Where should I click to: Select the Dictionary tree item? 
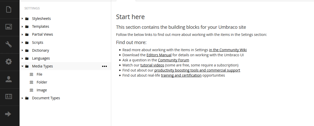click(40, 50)
